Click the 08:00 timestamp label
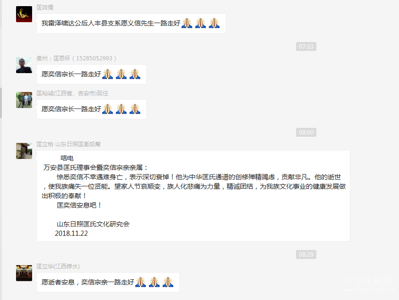This screenshot has width=399, height=300. 306,132
